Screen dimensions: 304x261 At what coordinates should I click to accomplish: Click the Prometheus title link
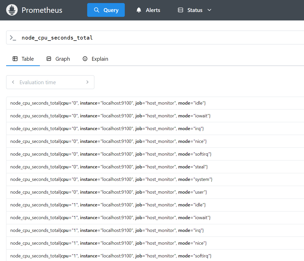click(x=42, y=10)
